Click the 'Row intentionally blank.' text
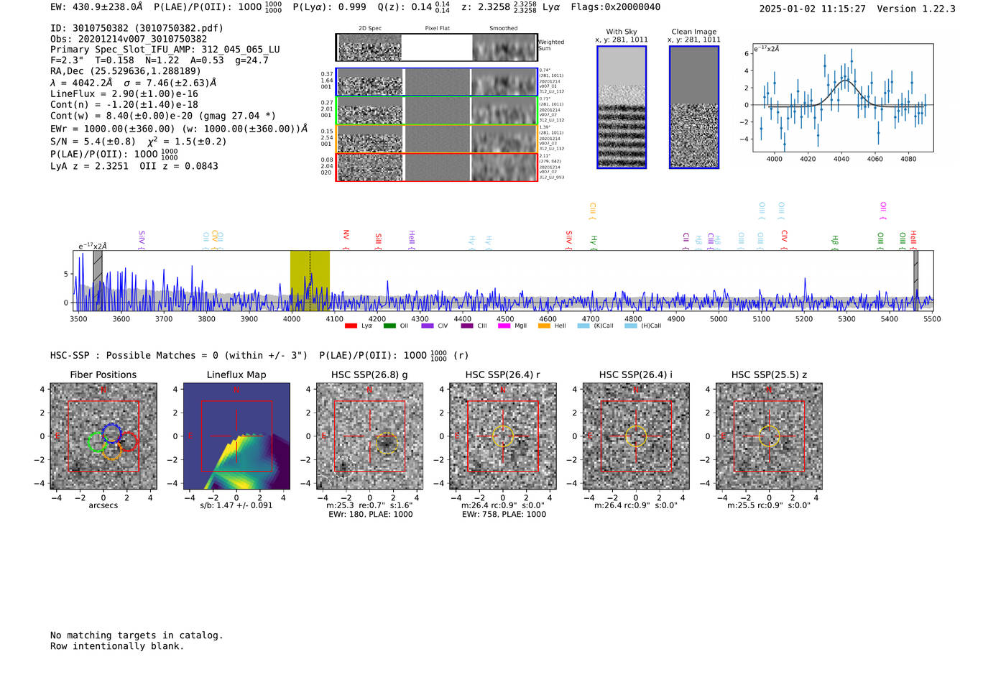Image resolution: width=1006 pixels, height=685 pixels. pos(117,646)
